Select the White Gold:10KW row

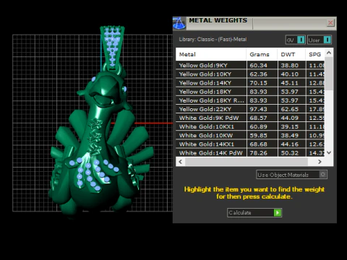click(250, 135)
